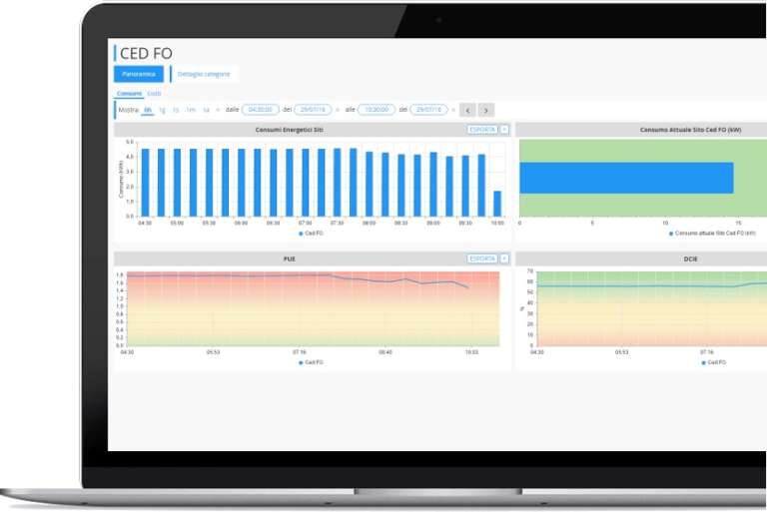Viewport: 767px width, 512px height.
Task: Edit the 'alle' end time field
Action: point(377,110)
